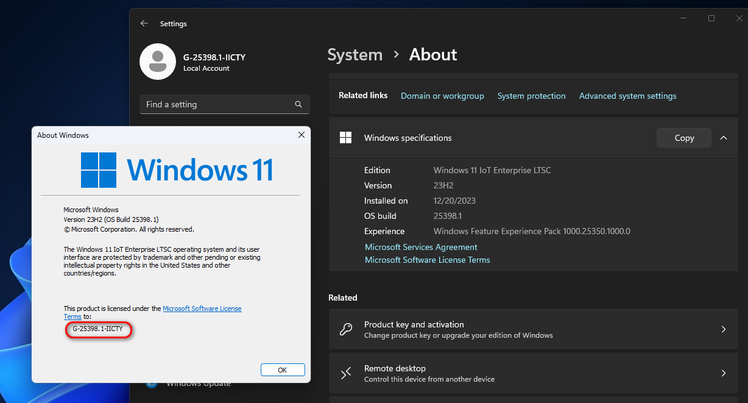This screenshot has width=748, height=403.
Task: Close the Settings window
Action: (739, 19)
